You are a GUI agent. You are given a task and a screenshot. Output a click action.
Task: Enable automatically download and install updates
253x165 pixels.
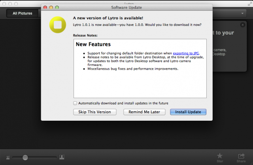pyautogui.click(x=75, y=103)
